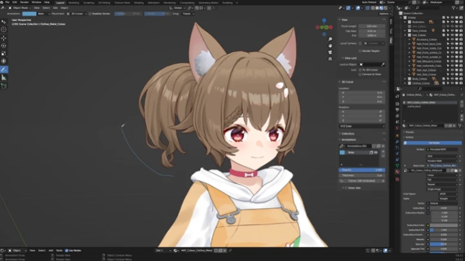Enable Stabilize Stroke checkbox
This screenshot has height=261, width=465.
(90, 14)
